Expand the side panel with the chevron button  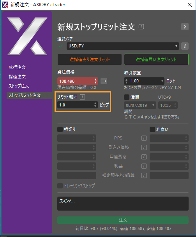pos(185,27)
